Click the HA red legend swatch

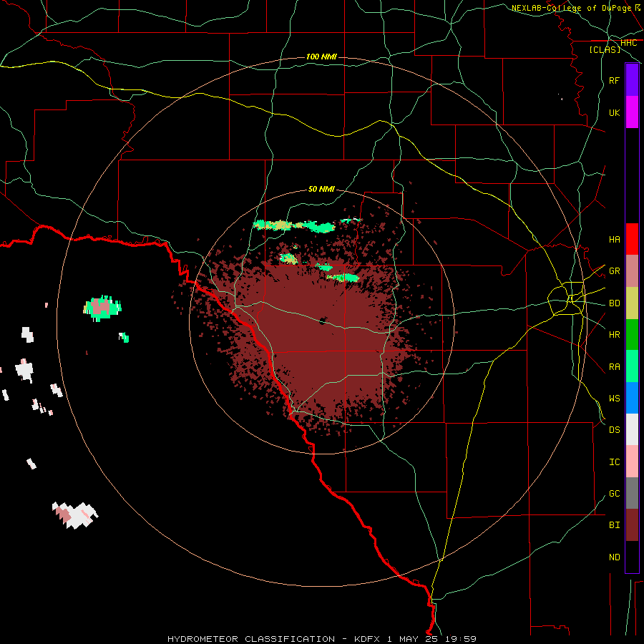632,239
